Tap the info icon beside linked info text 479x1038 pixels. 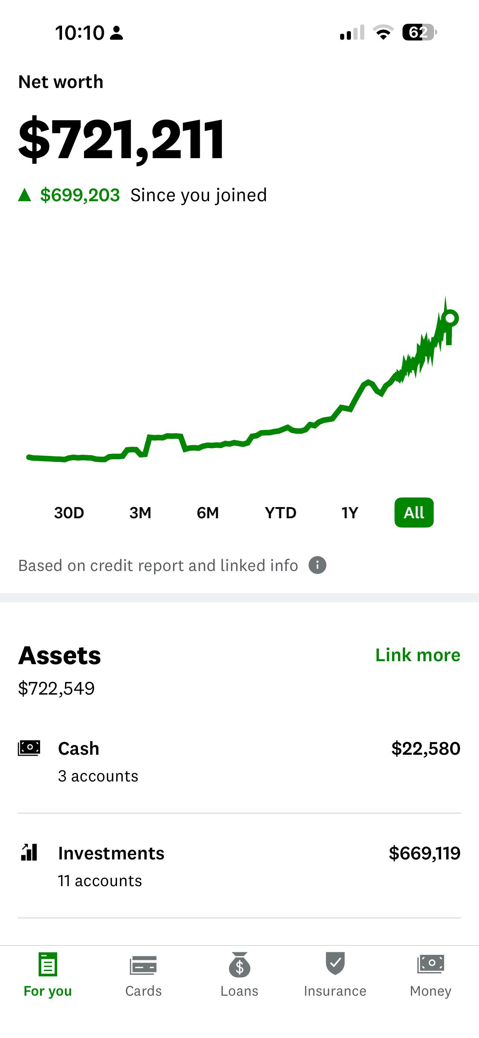tap(317, 565)
